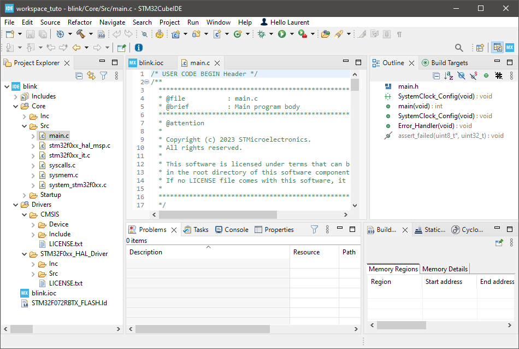Select stm32f0xx_it.c in Project Explorer
Image resolution: width=519 pixels, height=349 pixels.
[69, 155]
